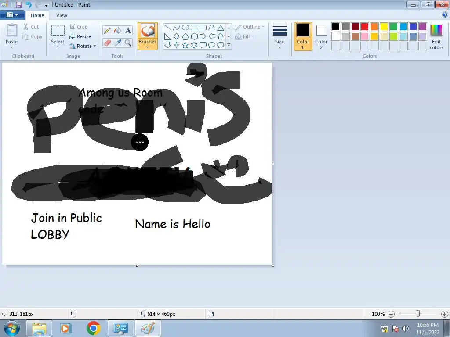The width and height of the screenshot is (450, 337).
Task: Open the Customize Quick Access Toolbar dropdown
Action: coord(46,5)
